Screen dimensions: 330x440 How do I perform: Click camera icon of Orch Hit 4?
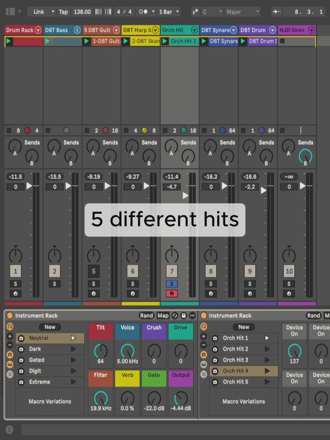[x=215, y=371]
